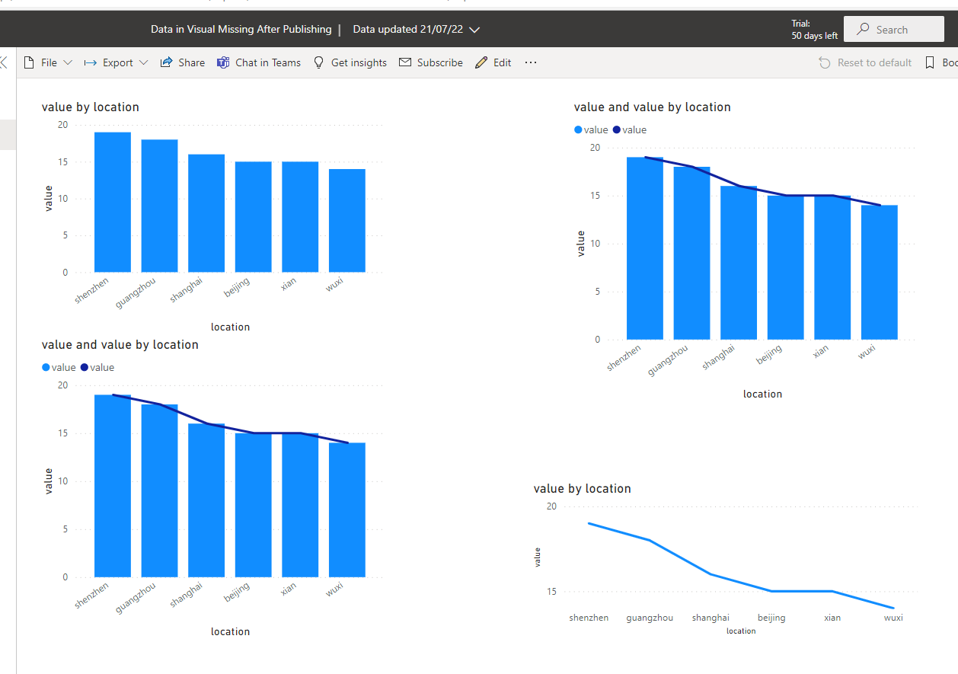The width and height of the screenshot is (958, 674).
Task: Click the line chart title value by location
Action: pos(583,488)
